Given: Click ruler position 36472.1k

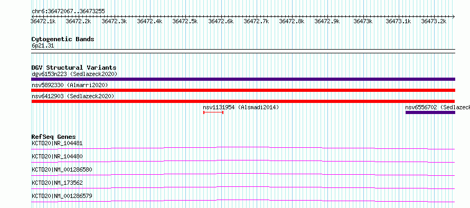Looking at the screenshot, I should [x=43, y=21].
